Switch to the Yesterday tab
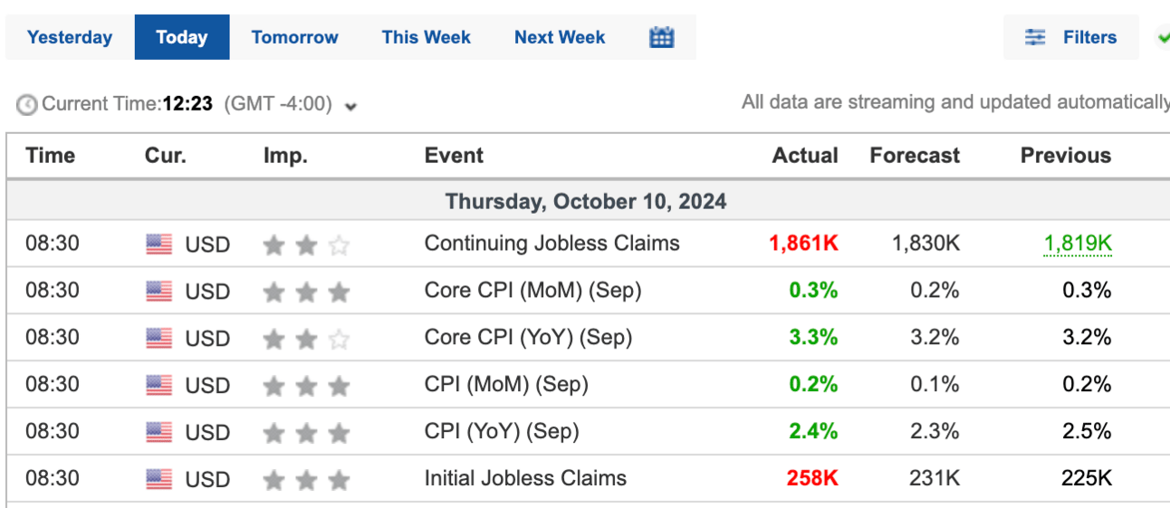Screen dimensions: 1170x508 pyautogui.click(x=70, y=37)
